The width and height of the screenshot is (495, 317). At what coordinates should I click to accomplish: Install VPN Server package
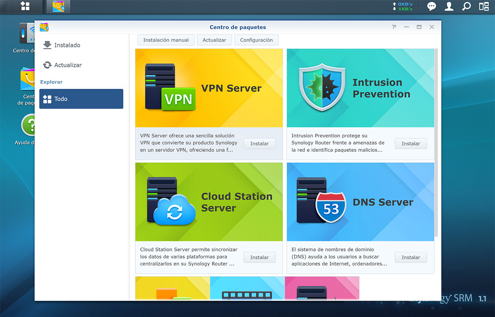pos(259,144)
